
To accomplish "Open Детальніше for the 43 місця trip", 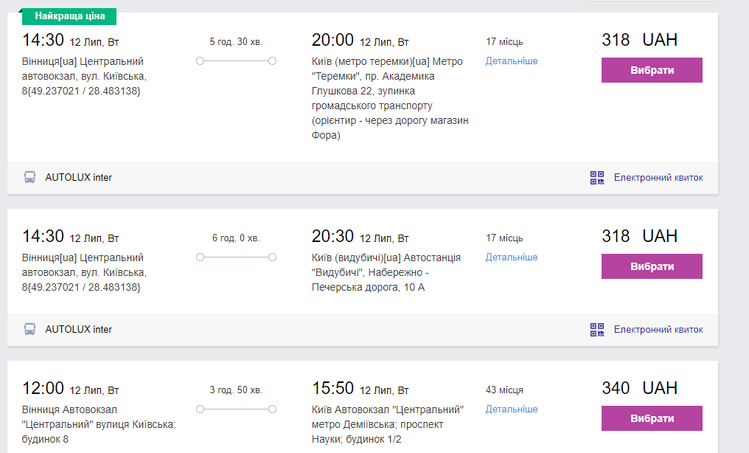I will click(x=511, y=409).
